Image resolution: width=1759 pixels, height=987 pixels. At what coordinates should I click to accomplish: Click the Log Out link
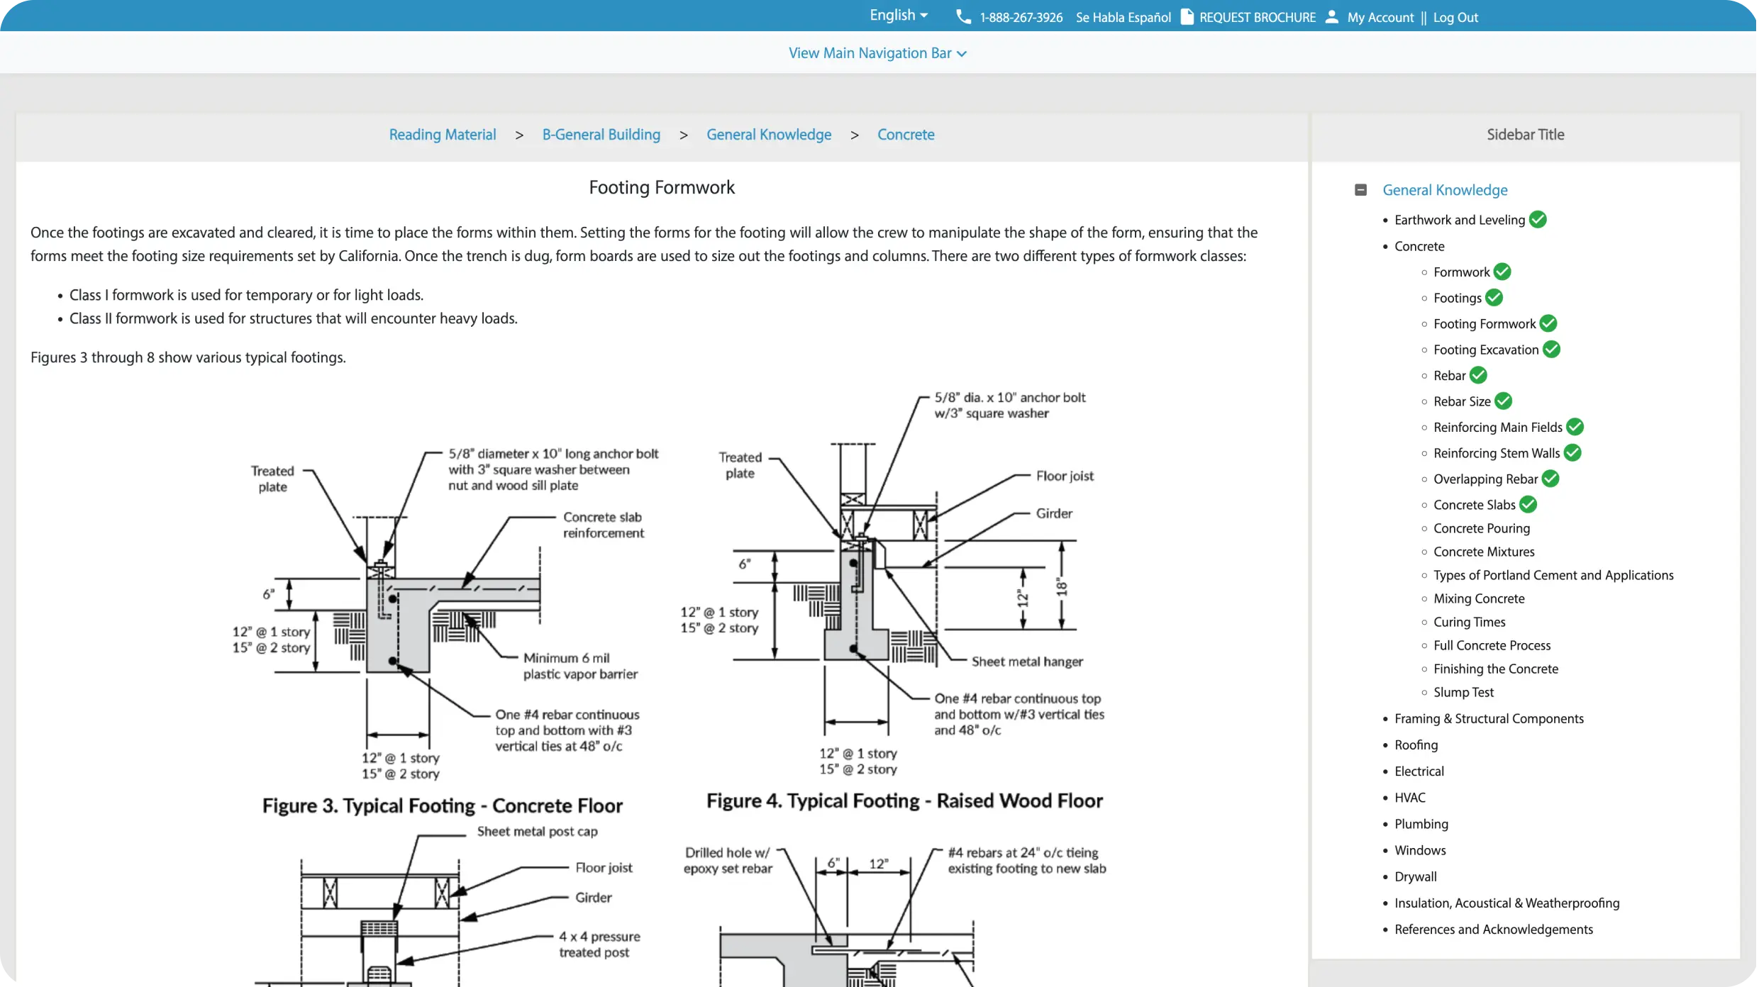coord(1455,16)
